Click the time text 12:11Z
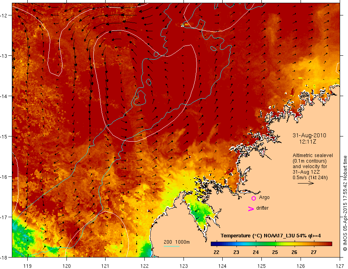Screen dimensions: 348x269 pos(307,141)
